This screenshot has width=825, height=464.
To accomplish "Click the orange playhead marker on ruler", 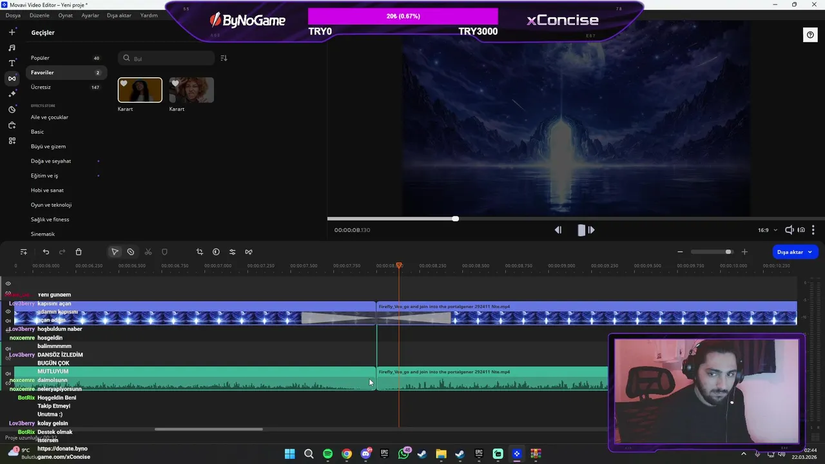I will pos(399,266).
